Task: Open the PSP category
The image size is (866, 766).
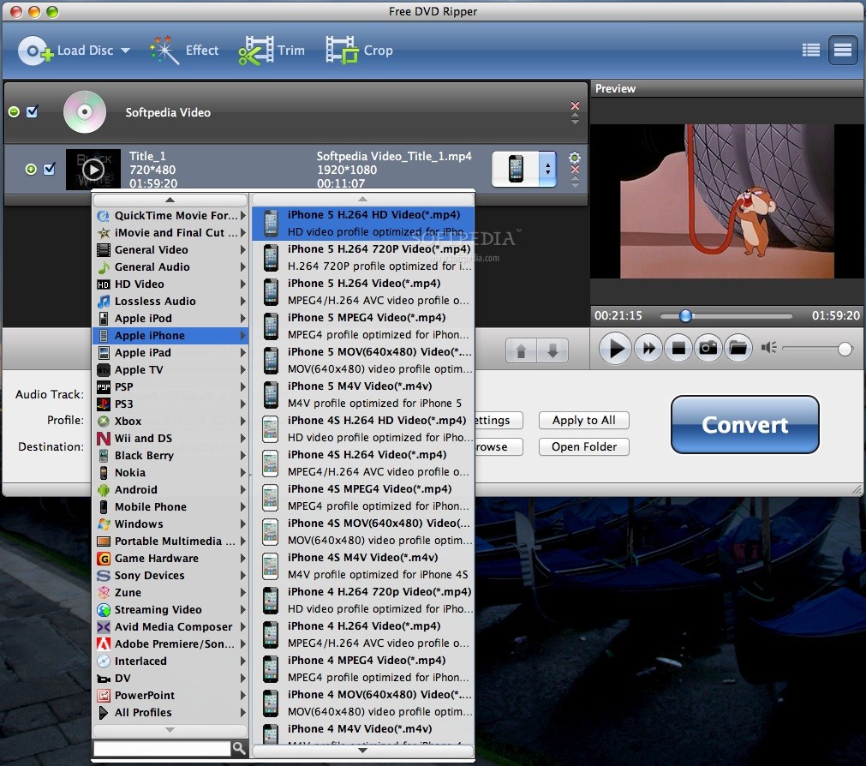Action: pyautogui.click(x=170, y=386)
